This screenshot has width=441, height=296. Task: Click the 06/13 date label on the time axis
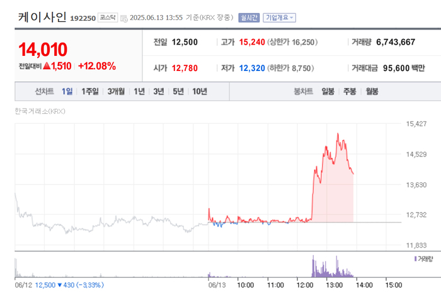coord(217,285)
